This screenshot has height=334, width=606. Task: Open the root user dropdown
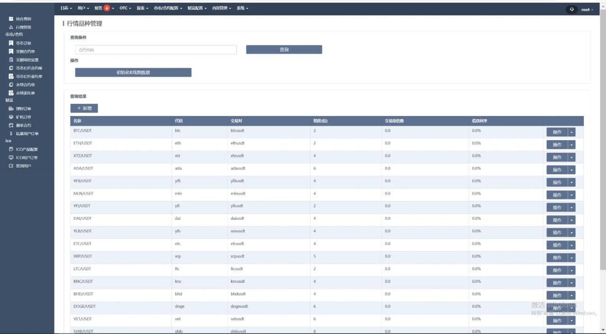[x=587, y=9]
